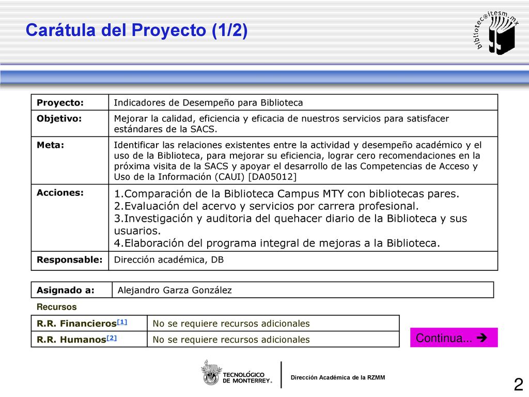The image size is (529, 397).
Task: Select the R.R. Financieros label
Action: point(76,324)
